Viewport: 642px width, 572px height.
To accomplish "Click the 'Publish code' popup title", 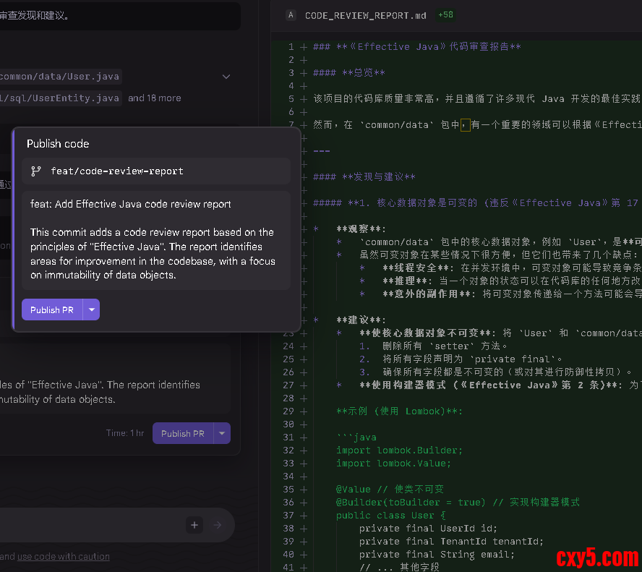I will pos(58,144).
